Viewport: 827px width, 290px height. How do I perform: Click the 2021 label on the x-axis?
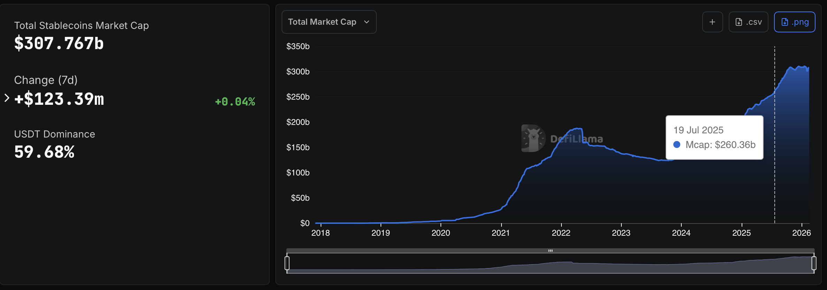click(x=501, y=233)
